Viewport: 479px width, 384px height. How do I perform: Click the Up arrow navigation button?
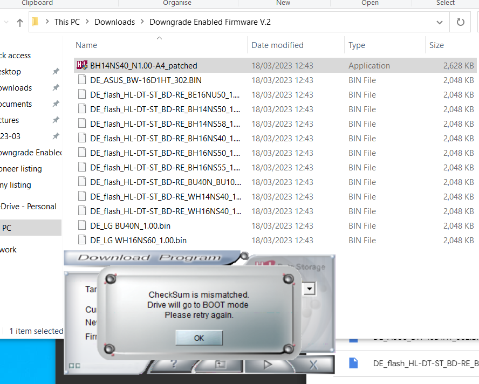[x=20, y=23]
